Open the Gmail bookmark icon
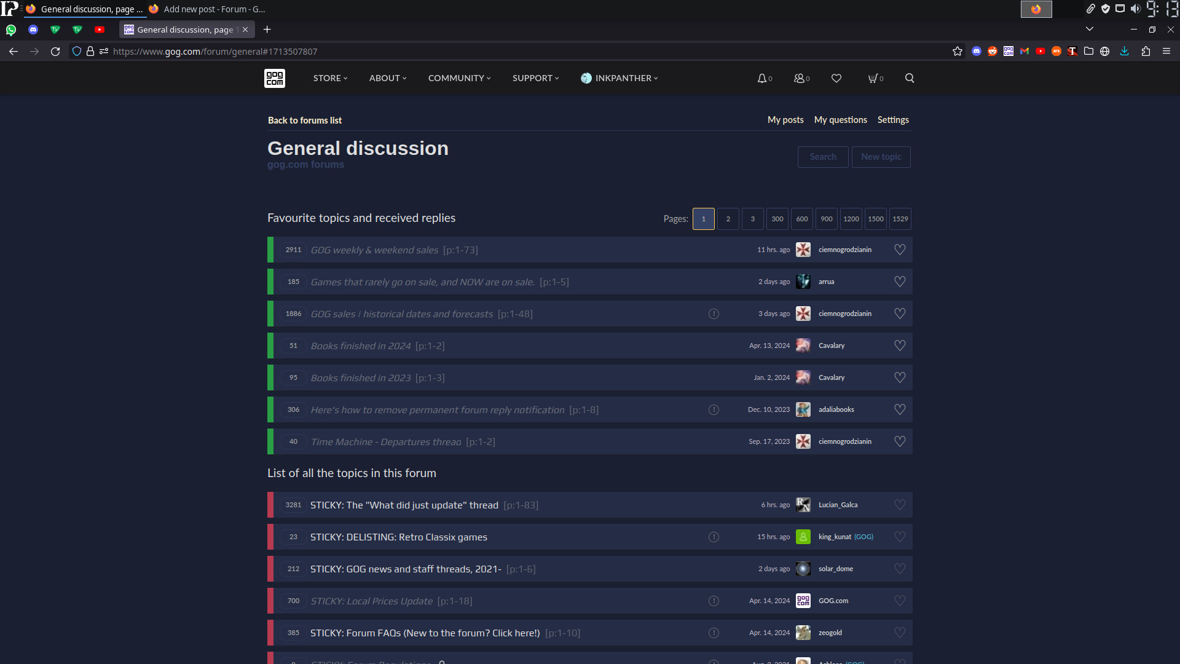 (x=1025, y=52)
